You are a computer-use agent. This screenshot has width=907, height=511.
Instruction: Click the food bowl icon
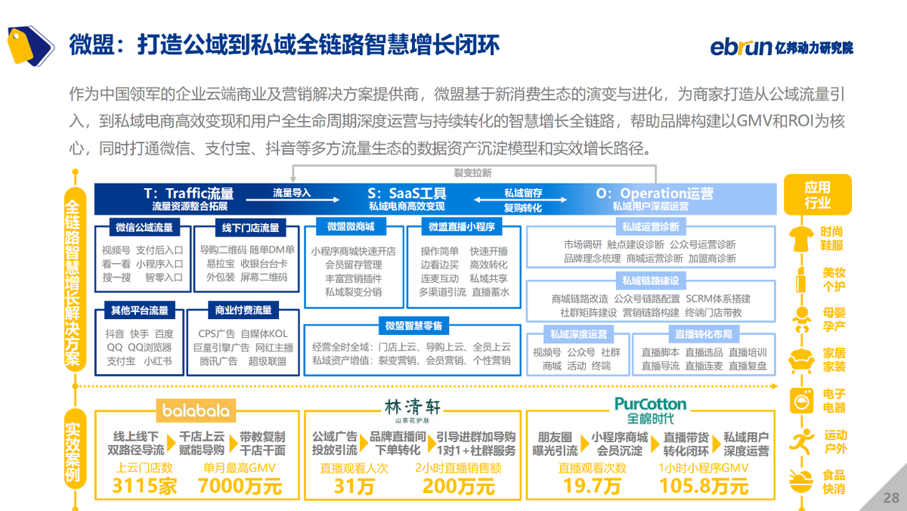[x=802, y=480]
